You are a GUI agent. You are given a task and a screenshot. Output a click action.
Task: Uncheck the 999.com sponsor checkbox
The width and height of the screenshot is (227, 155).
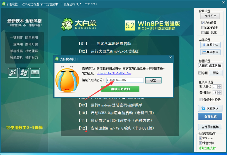tap(200, 138)
